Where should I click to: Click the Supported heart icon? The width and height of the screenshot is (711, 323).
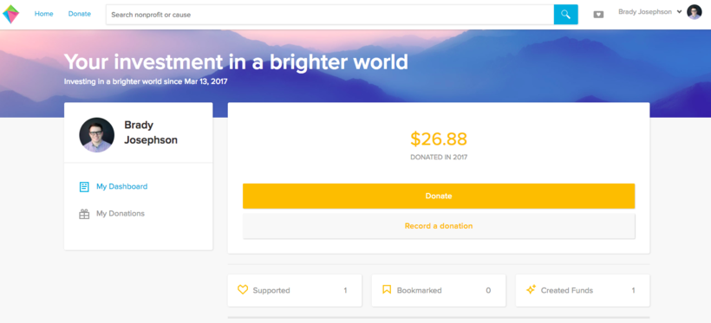click(x=243, y=289)
